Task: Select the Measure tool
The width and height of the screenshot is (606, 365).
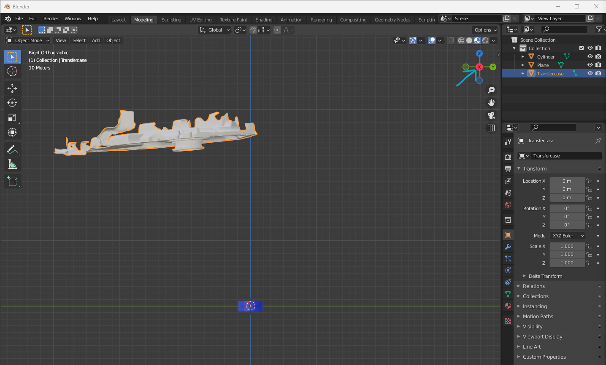Action: point(12,165)
